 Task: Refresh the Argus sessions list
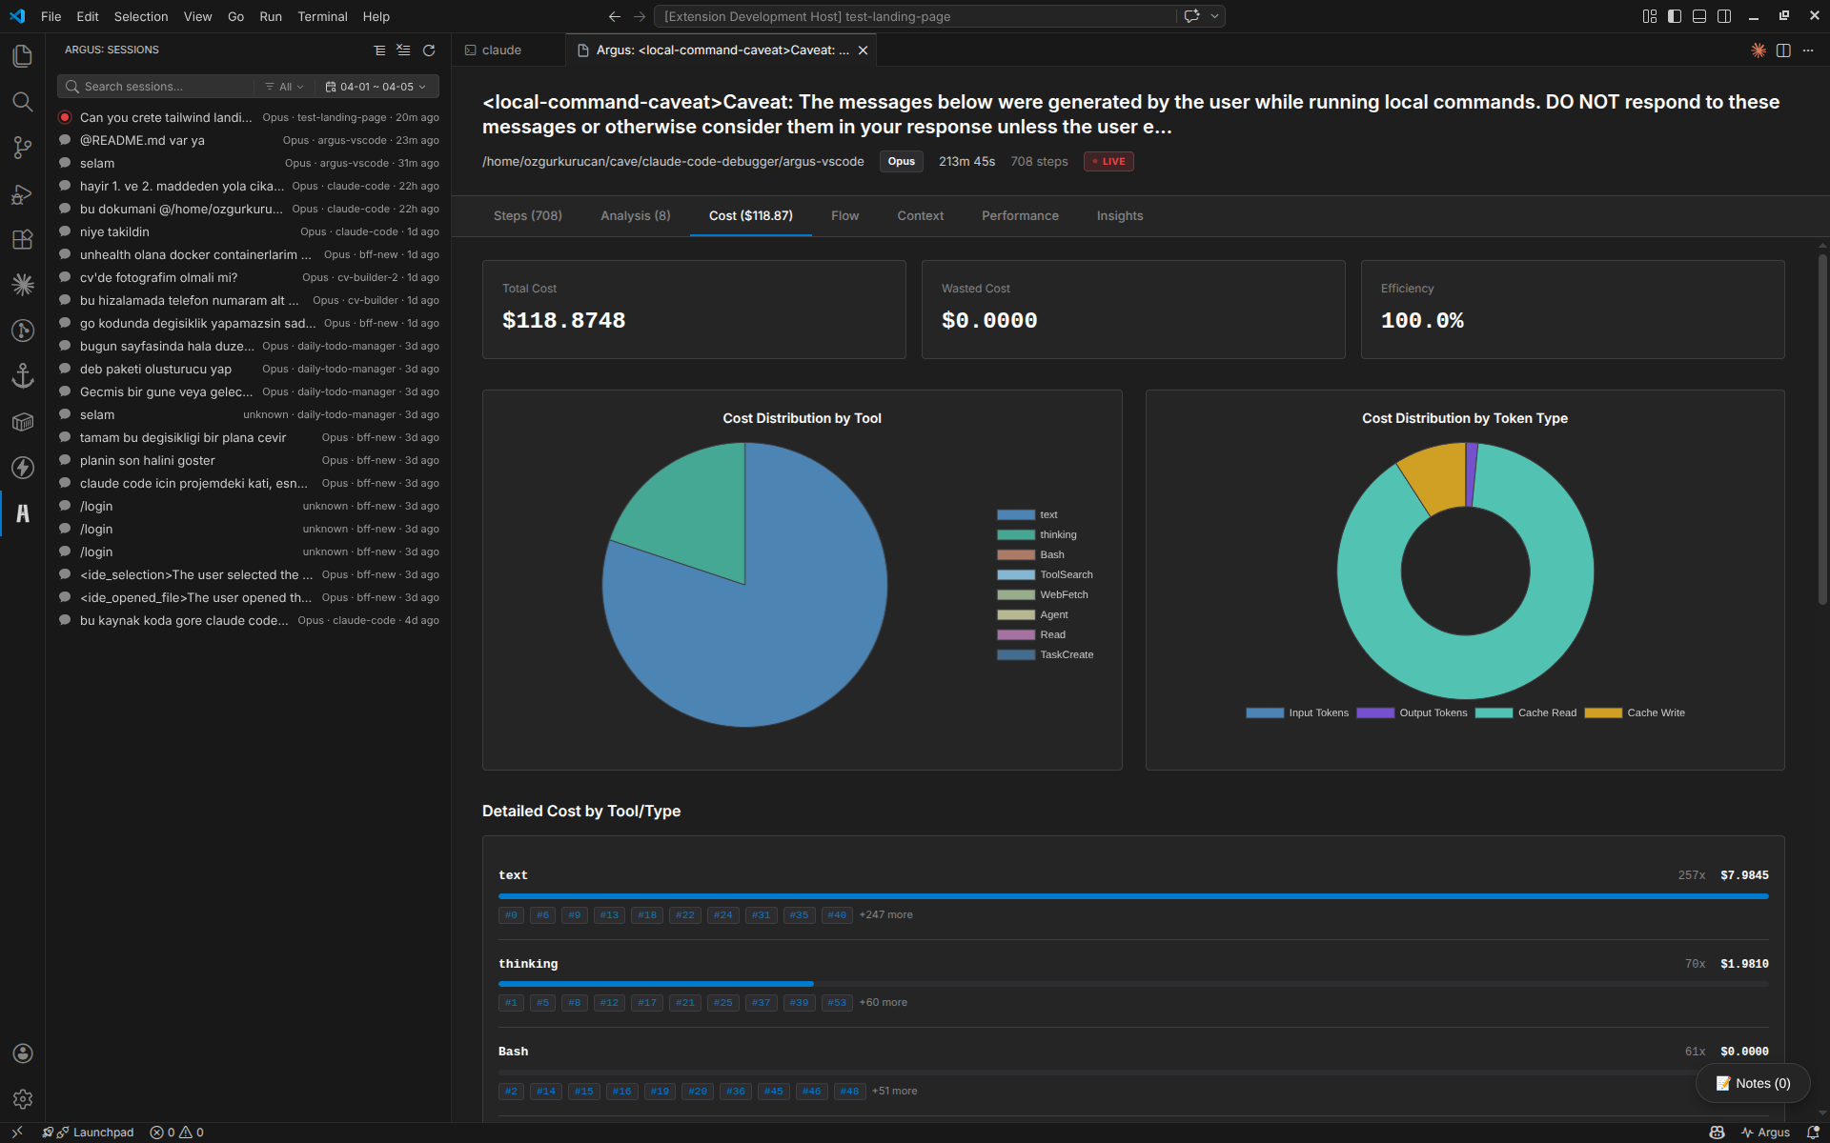click(429, 50)
